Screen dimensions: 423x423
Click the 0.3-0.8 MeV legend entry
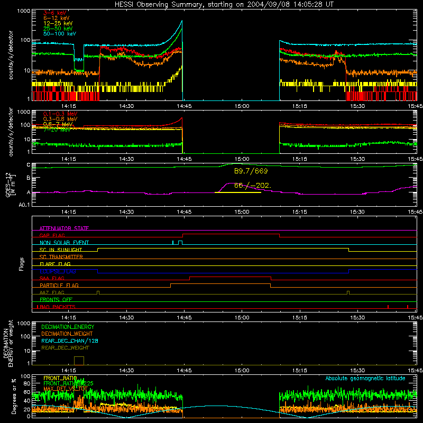click(60, 119)
